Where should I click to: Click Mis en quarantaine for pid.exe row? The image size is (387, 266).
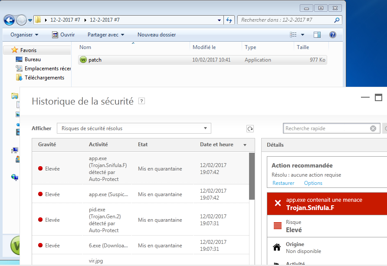pyautogui.click(x=160, y=220)
